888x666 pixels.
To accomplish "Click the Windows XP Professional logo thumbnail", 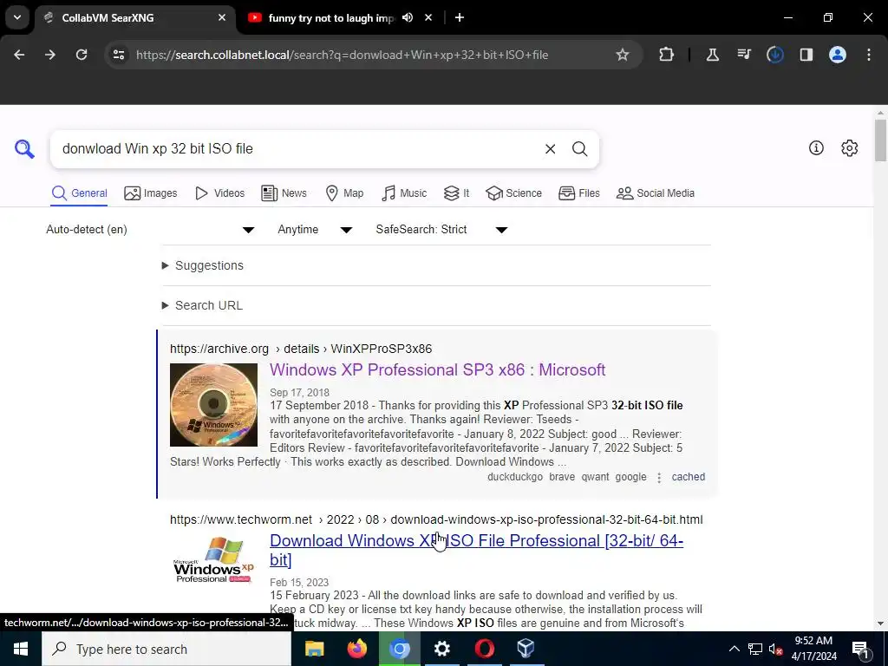I will [x=213, y=559].
